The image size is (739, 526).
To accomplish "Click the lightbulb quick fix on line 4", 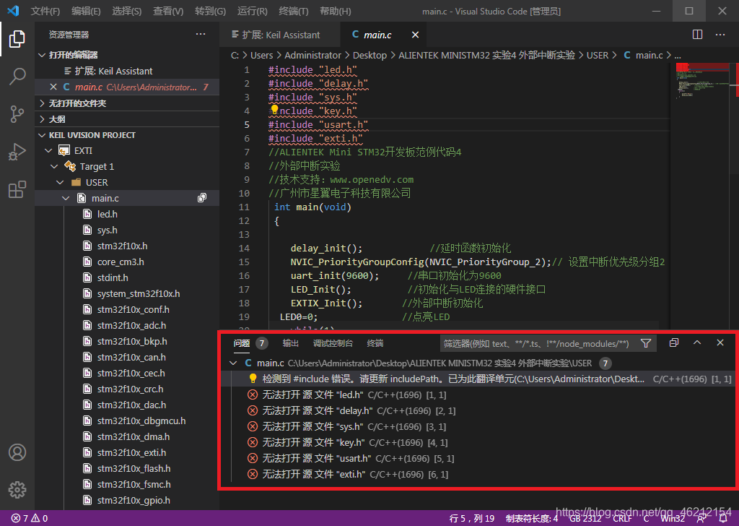I will click(274, 110).
